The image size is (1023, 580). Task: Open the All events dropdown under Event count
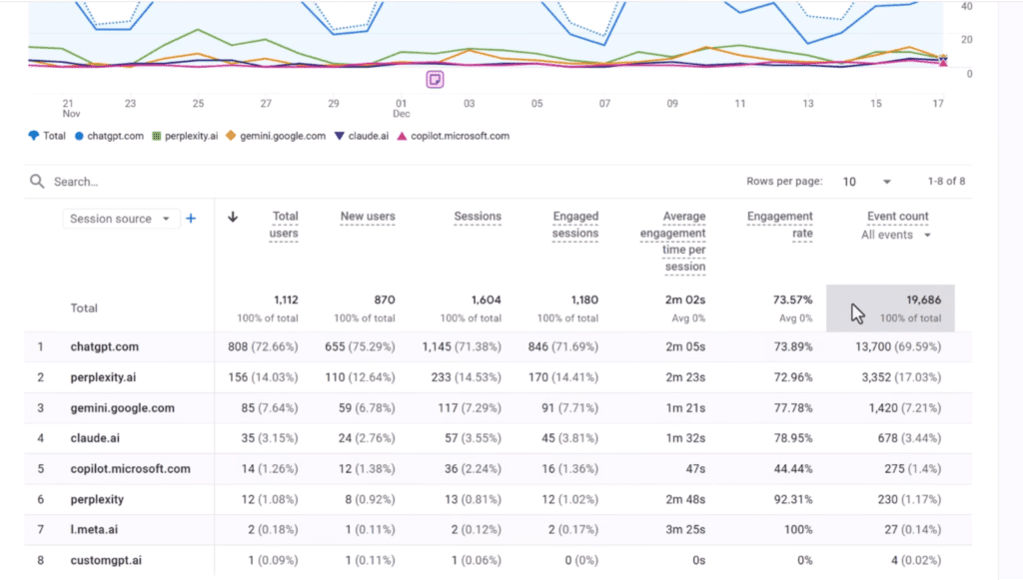click(x=896, y=235)
